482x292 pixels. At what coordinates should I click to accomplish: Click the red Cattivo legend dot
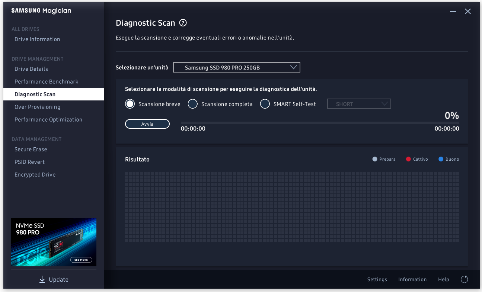[x=408, y=159]
